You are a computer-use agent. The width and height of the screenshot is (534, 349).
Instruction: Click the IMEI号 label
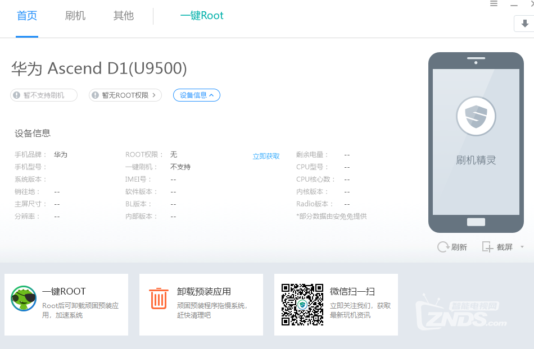tap(138, 179)
